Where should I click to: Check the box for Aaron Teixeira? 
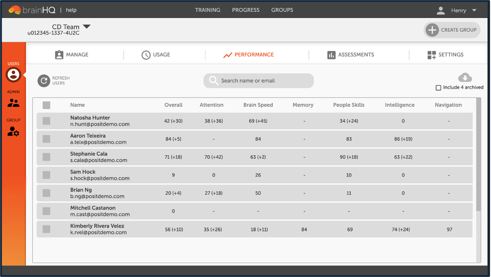(x=46, y=139)
